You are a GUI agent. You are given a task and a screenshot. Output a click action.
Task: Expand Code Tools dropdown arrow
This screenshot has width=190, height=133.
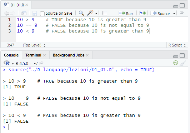[x=96, y=13]
